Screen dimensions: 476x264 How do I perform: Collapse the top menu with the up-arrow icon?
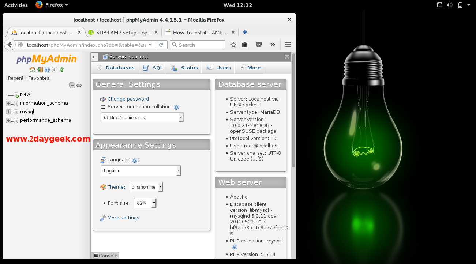click(287, 57)
